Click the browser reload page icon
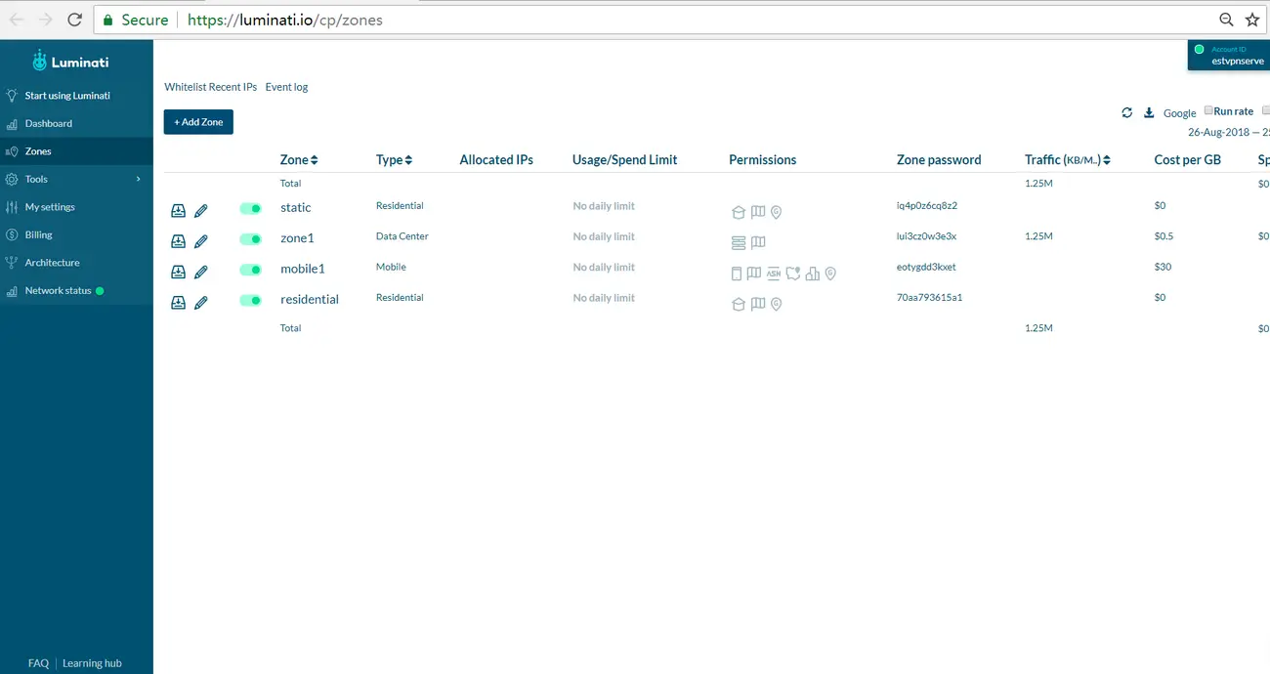 (74, 20)
